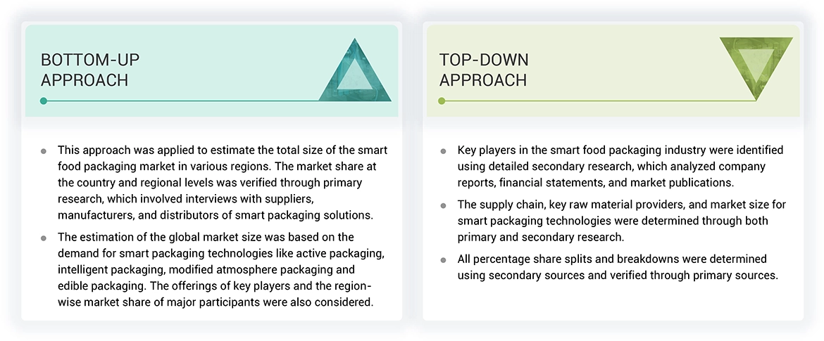Click the text on percentage share splits
This screenshot has height=341, width=824.
pyautogui.click(x=616, y=267)
